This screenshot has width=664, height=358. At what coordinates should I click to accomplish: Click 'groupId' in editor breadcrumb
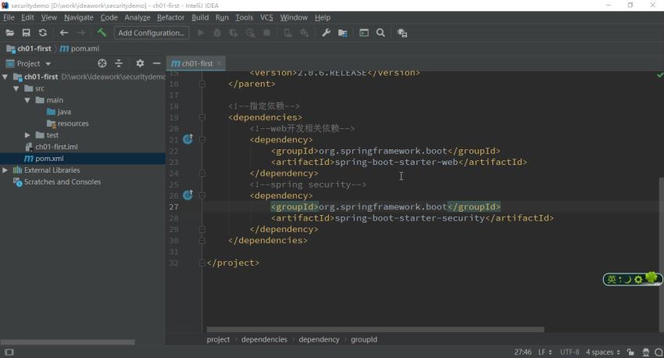pos(364,339)
